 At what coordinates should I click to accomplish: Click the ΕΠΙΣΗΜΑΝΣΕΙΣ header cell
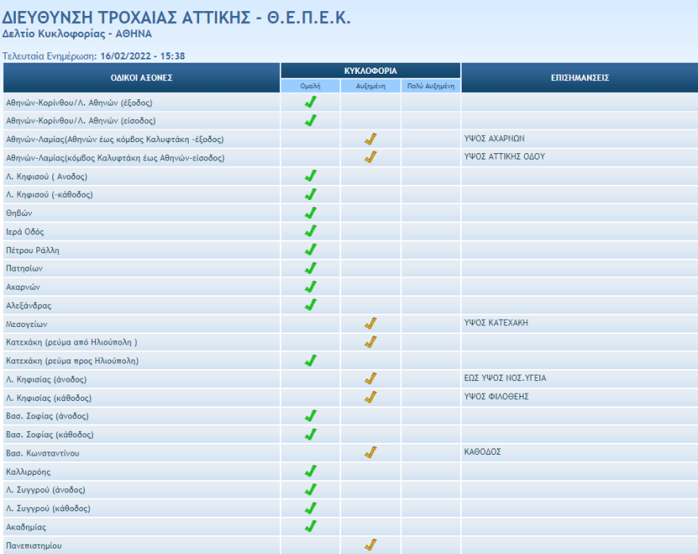click(x=579, y=78)
